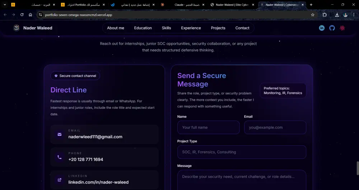The image size is (359, 190).
Task: Close the Claude tab
Action: tap(203, 5)
